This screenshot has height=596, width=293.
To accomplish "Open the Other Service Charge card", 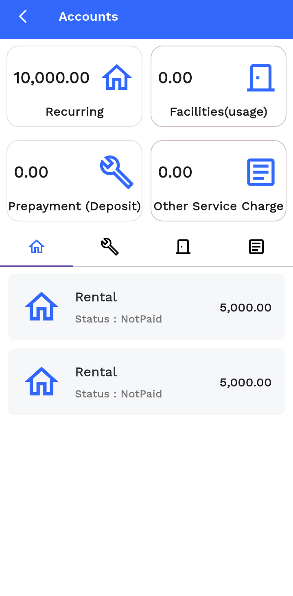I will pos(219,181).
